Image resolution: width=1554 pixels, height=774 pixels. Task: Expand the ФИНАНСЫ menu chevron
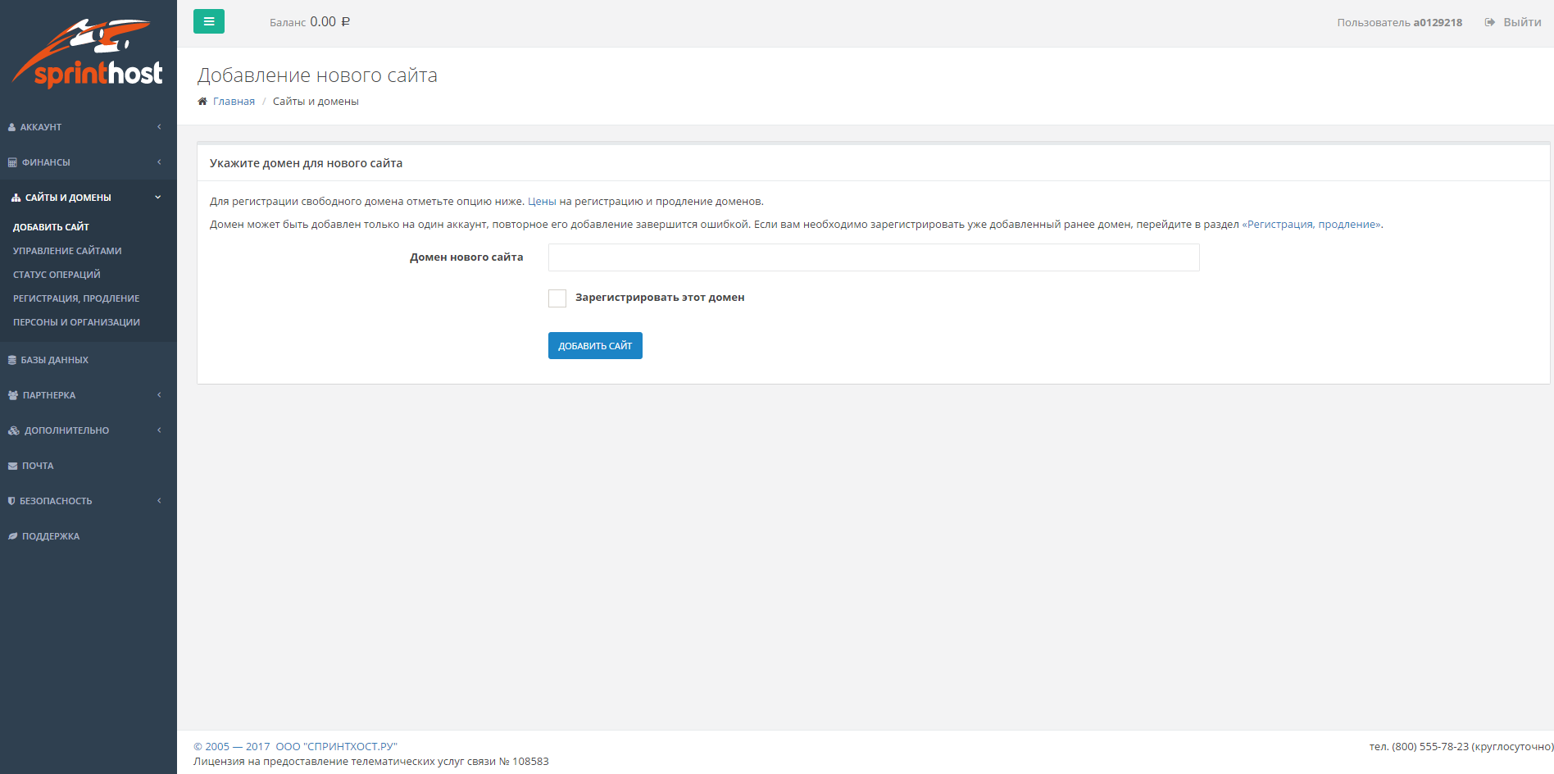(x=159, y=162)
